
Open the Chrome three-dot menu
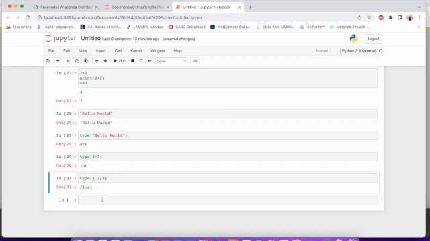pyautogui.click(x=419, y=17)
